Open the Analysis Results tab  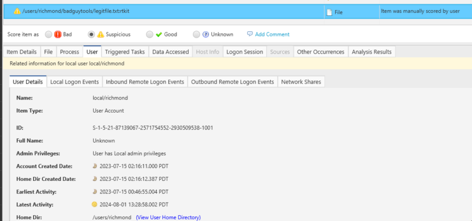(x=372, y=52)
